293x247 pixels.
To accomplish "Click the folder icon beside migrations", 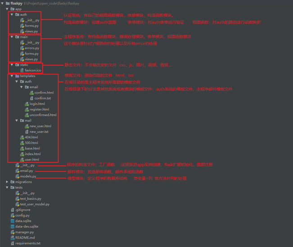I will (x=12, y=182).
